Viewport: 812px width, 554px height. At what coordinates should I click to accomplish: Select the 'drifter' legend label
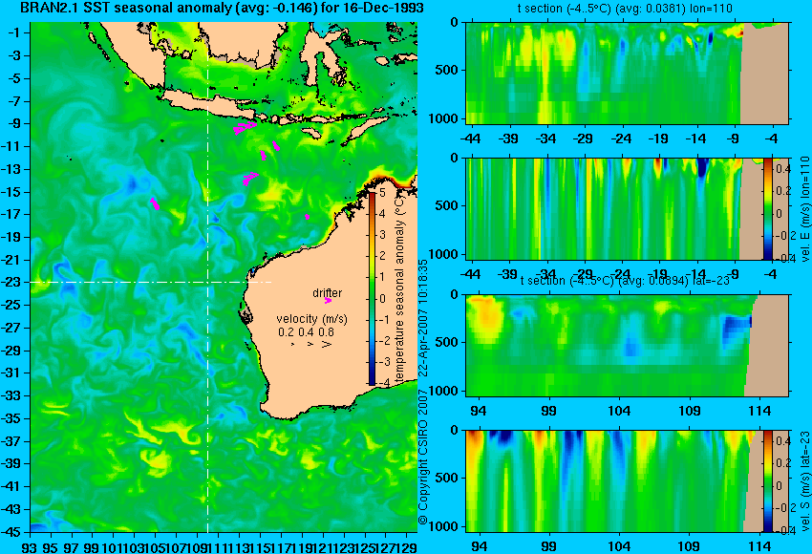(x=328, y=293)
